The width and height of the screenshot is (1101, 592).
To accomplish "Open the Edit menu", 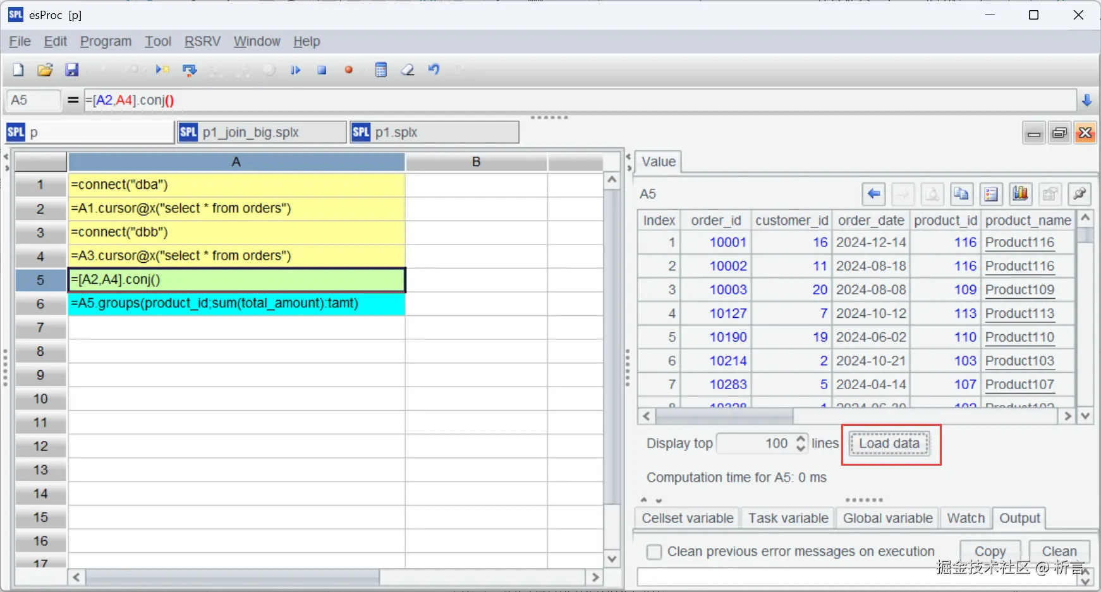I will 55,42.
